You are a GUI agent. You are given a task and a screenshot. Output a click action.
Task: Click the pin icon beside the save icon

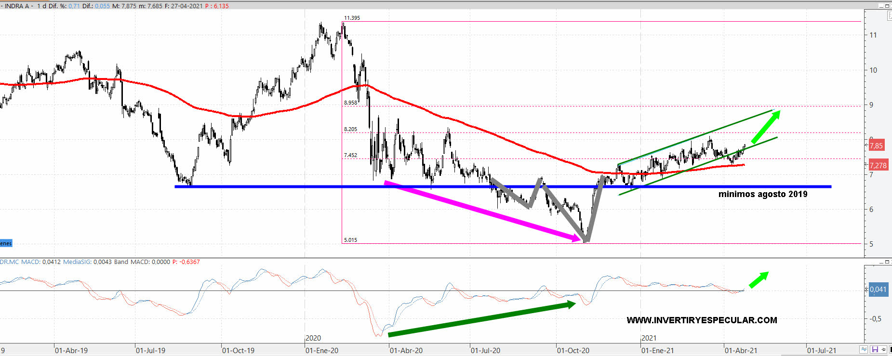click(x=884, y=350)
